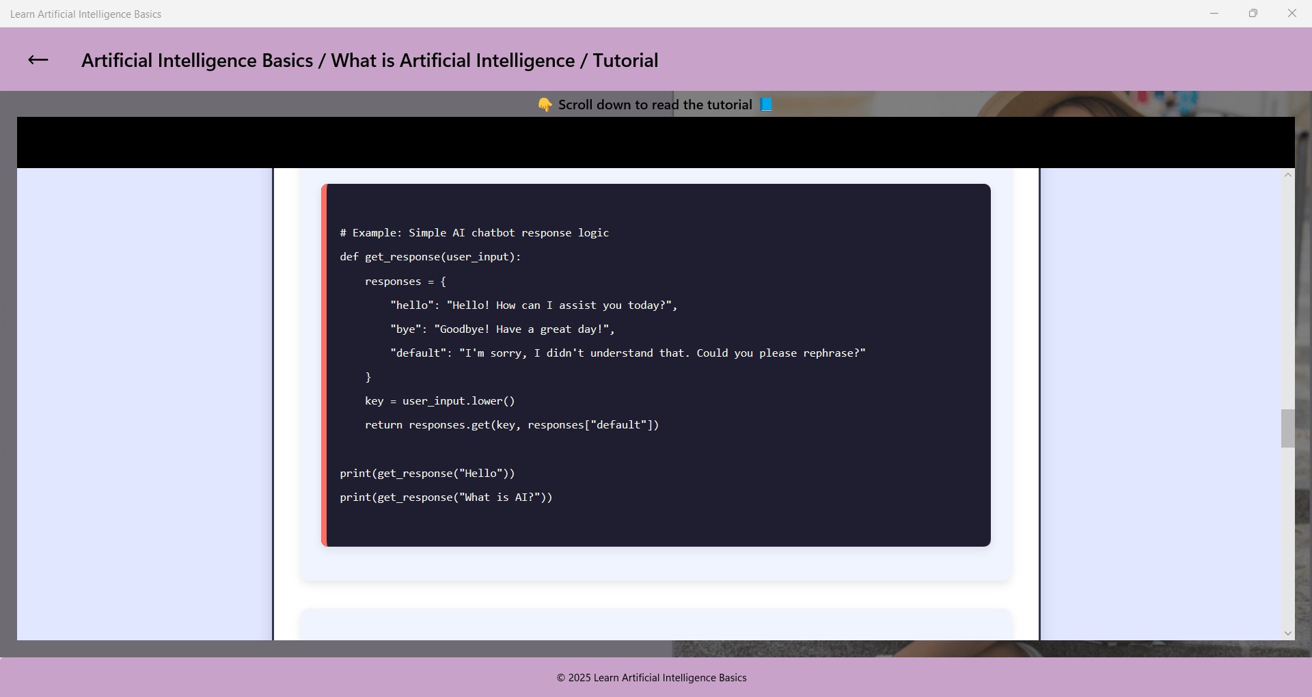Image resolution: width=1312 pixels, height=697 pixels.
Task: Click the scrollbar up arrow
Action: (1288, 175)
